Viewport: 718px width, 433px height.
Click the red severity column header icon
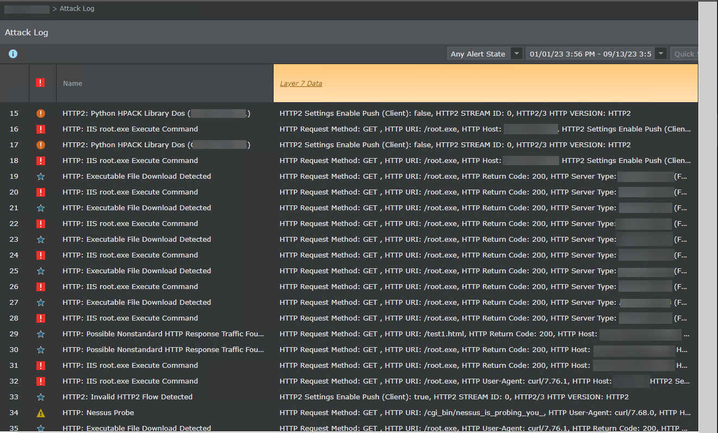click(x=40, y=83)
